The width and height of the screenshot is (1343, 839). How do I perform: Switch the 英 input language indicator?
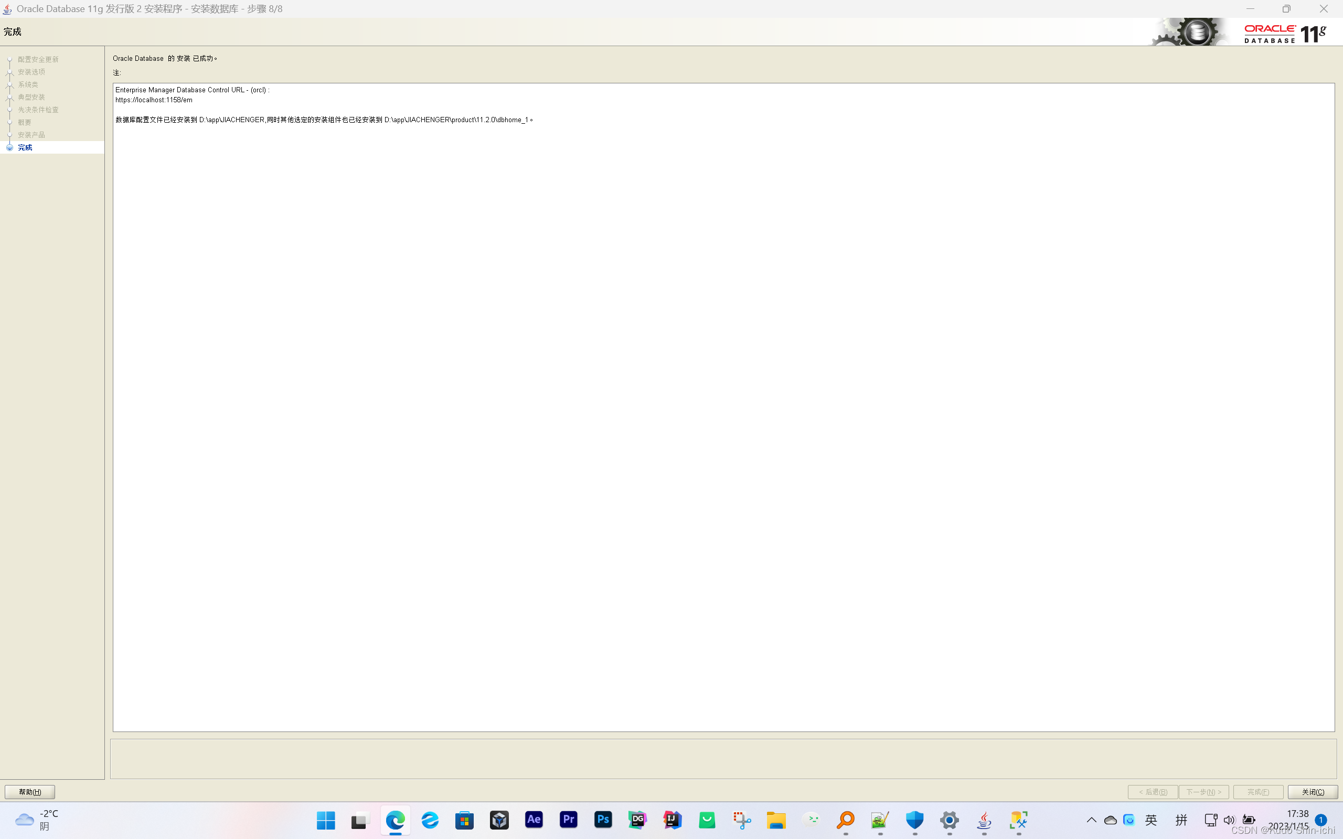(1152, 820)
